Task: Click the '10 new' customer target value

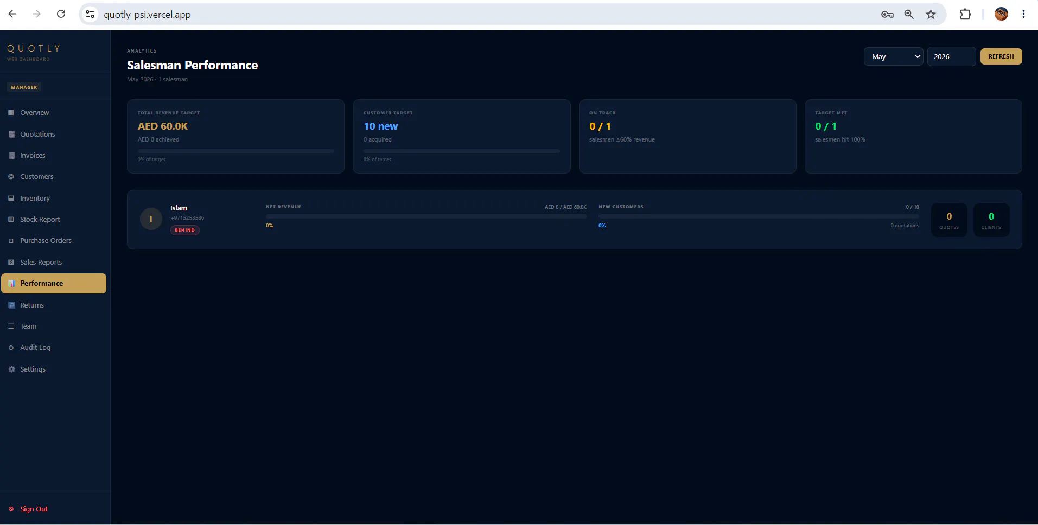Action: click(x=380, y=126)
